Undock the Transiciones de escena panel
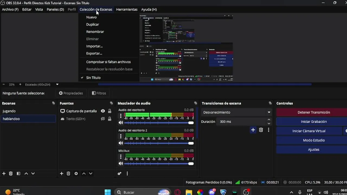347x195 pixels. pos(270,103)
